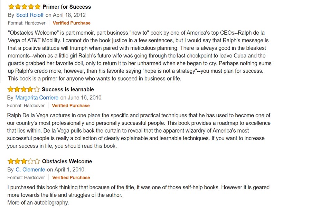Screen dimensions: 311x208
Task: Click Verified Purchase under Scott Roloff's review
Action: click(x=72, y=23)
